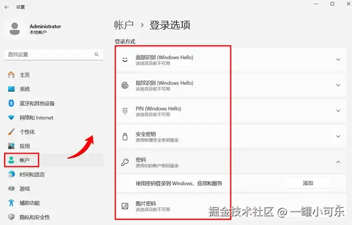Screen dimensions: 352x225
Task: Click the 面部识别 (Windows Hello) row title
Action: click(x=164, y=57)
